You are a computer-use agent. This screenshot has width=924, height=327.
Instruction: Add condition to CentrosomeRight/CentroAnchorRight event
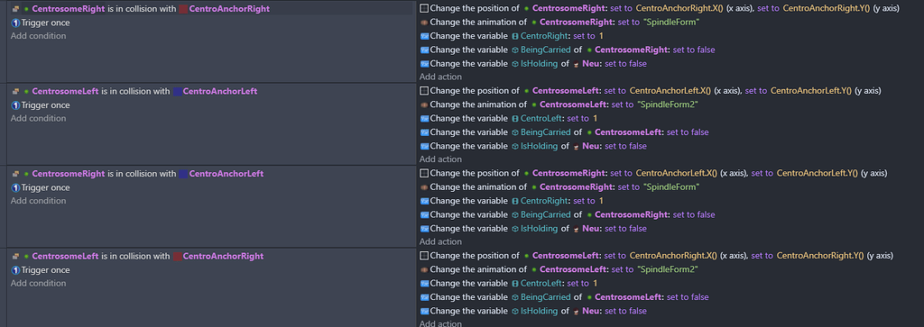click(38, 36)
